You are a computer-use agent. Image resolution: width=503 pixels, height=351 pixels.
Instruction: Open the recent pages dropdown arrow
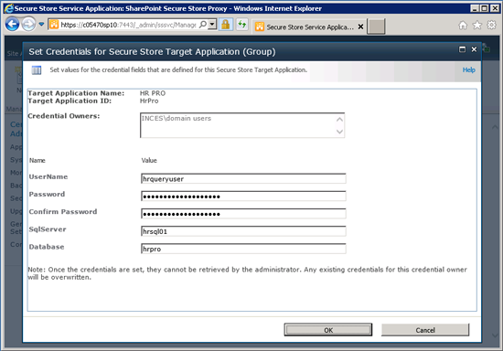tap(41, 24)
